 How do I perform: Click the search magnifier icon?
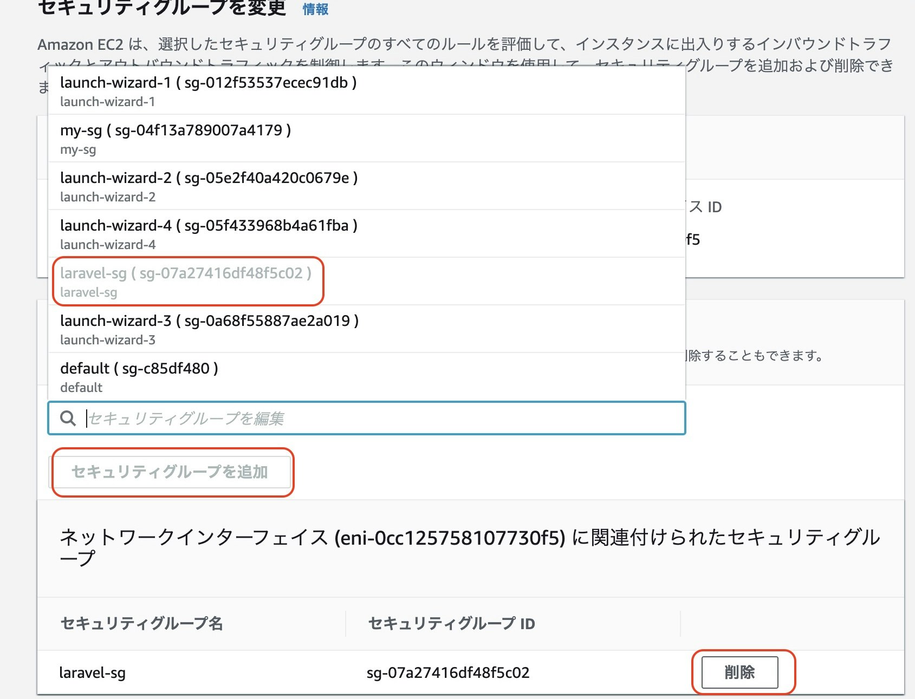[x=68, y=418]
